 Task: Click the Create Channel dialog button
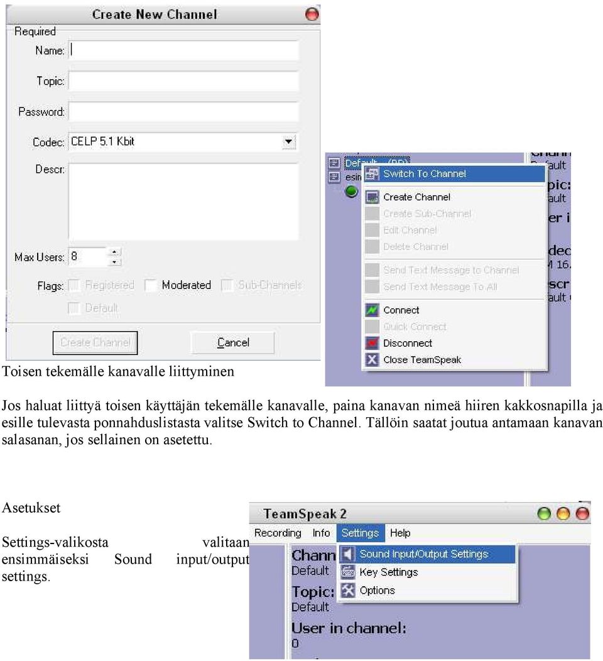point(95,342)
